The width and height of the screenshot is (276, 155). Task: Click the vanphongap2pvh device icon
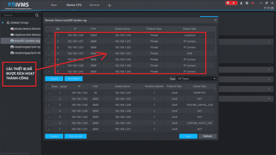(12, 53)
